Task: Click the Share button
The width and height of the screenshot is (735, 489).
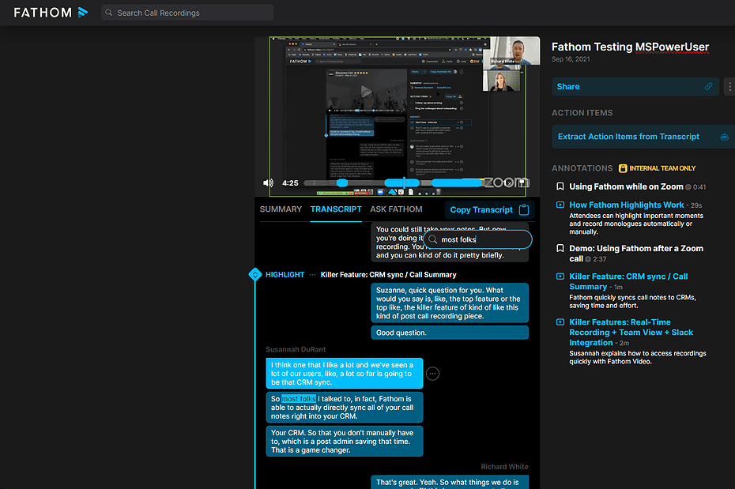Action: pyautogui.click(x=635, y=87)
